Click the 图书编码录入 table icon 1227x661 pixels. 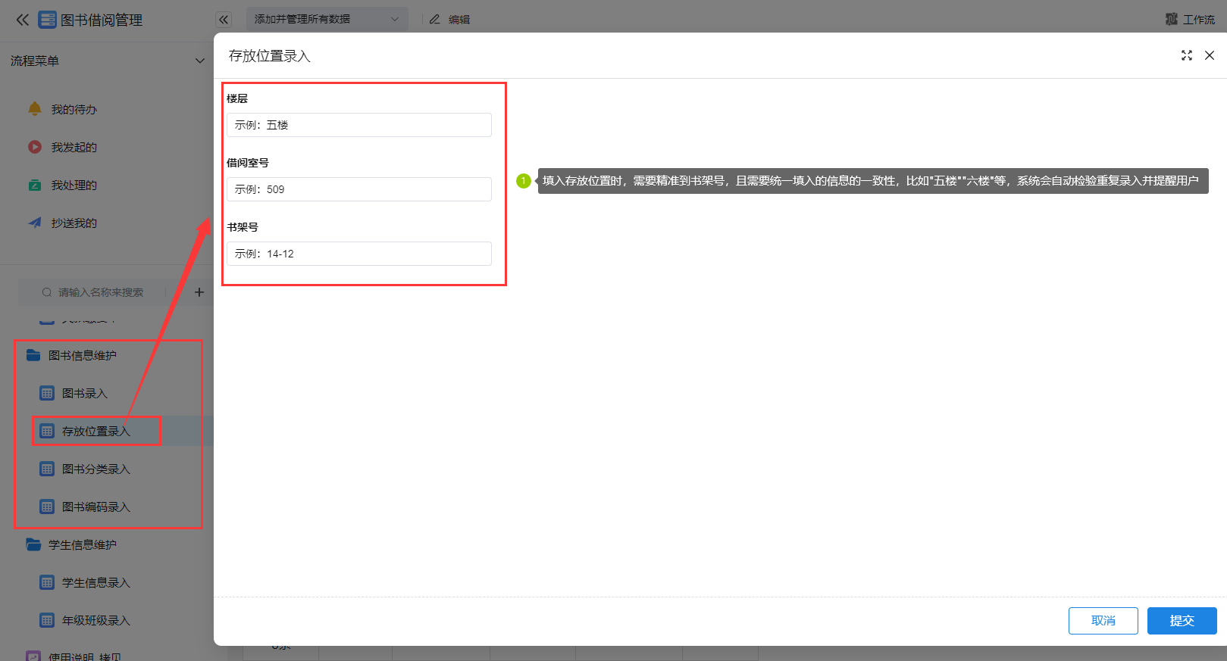47,507
